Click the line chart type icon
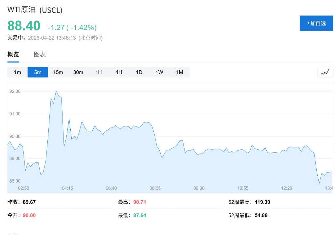This screenshot has height=235, width=335. [x=325, y=72]
